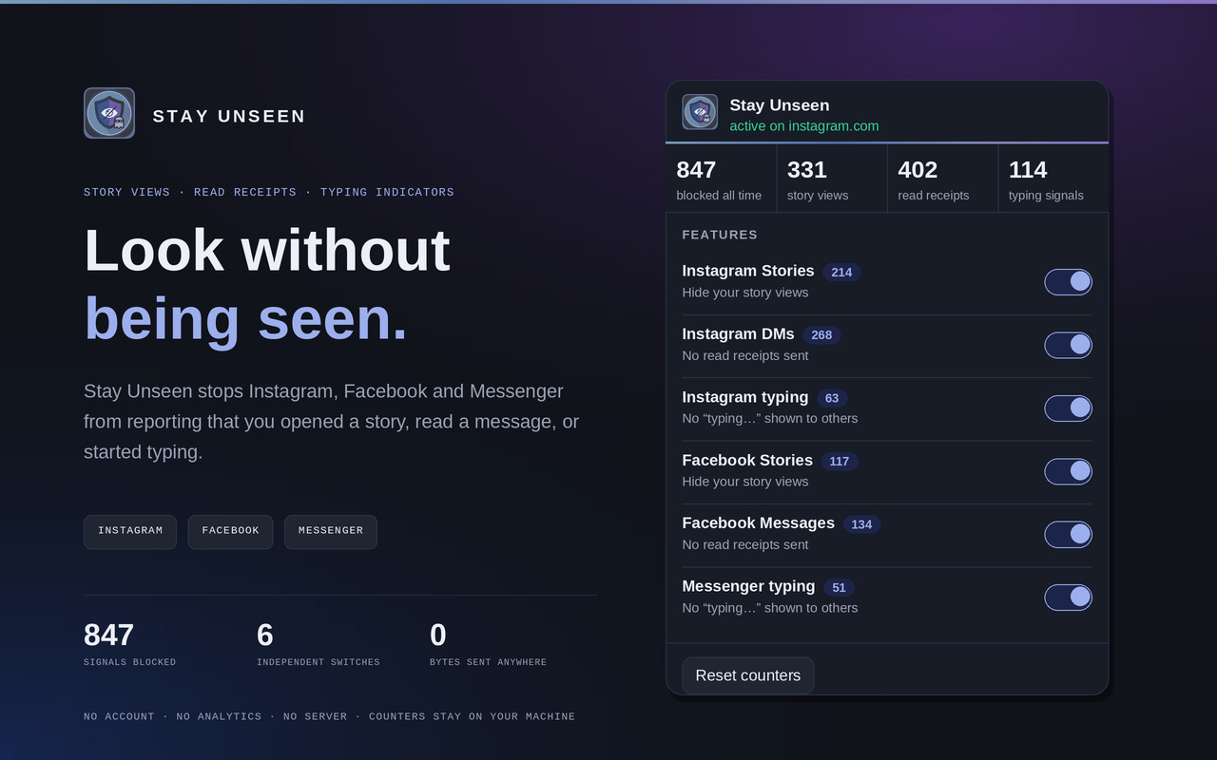Disable the Messenger typing switch
Screen dimensions: 1217x760
click(x=1068, y=598)
